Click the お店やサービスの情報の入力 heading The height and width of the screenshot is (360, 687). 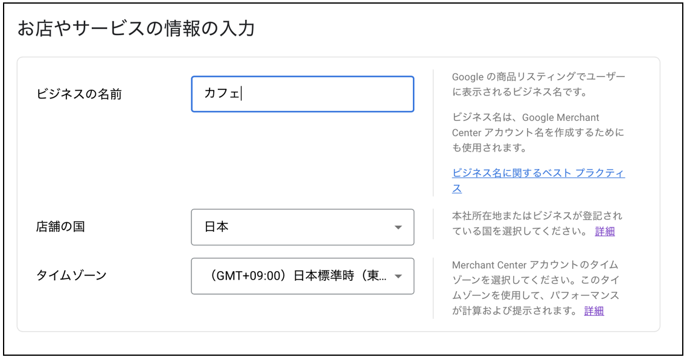(x=136, y=28)
